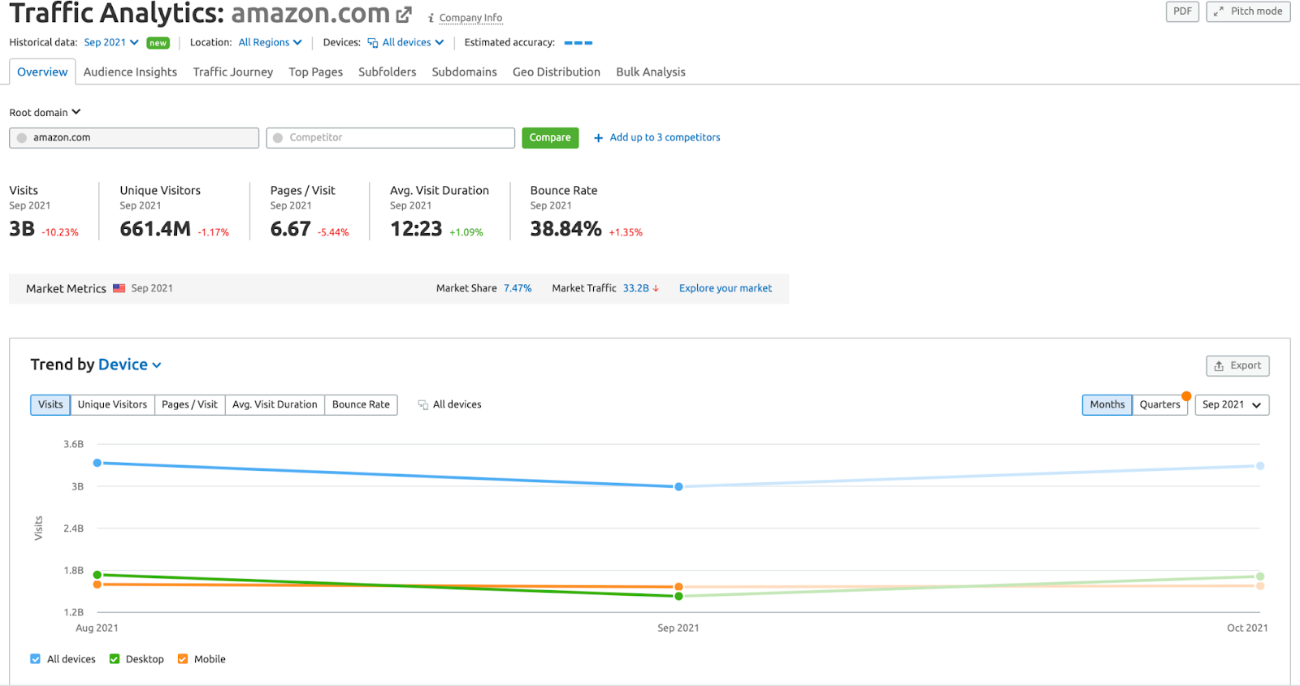1300x686 pixels.
Task: Click the orange notification dot near Quarters
Action: (1186, 396)
